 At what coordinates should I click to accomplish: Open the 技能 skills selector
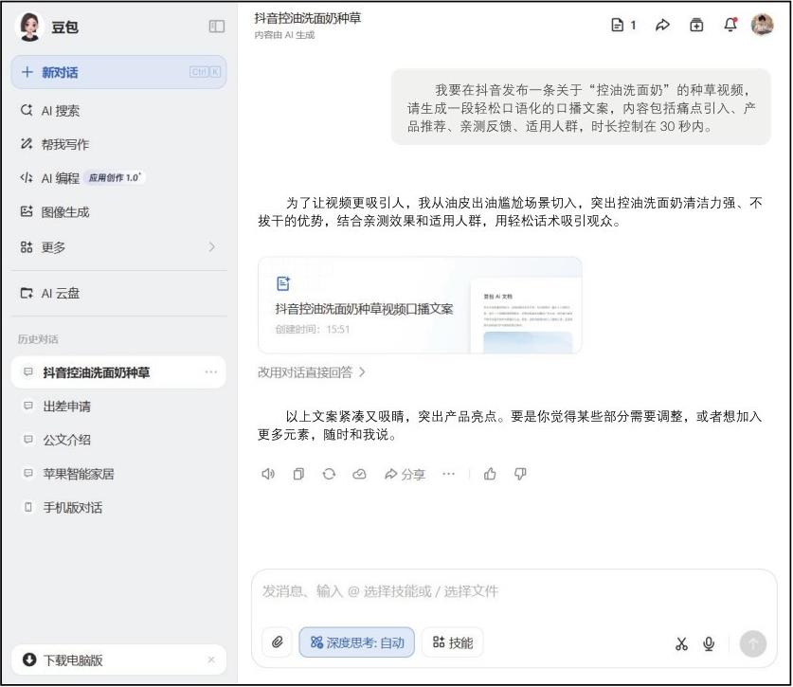(x=452, y=642)
